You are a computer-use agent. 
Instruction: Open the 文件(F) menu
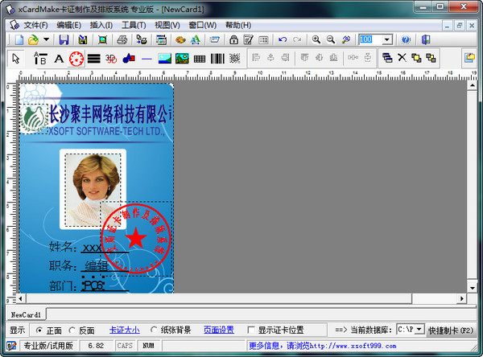(x=35, y=25)
